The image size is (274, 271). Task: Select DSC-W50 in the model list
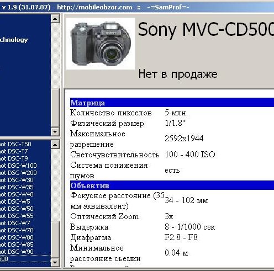[17, 209]
